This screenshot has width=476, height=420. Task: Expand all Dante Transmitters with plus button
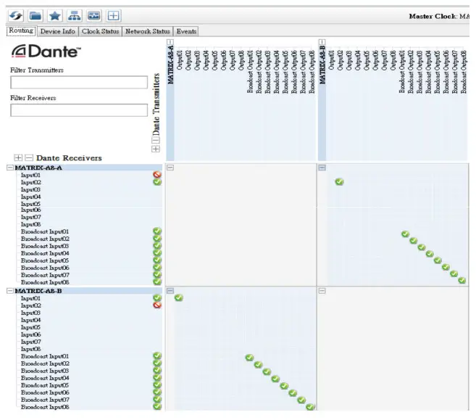click(x=156, y=149)
